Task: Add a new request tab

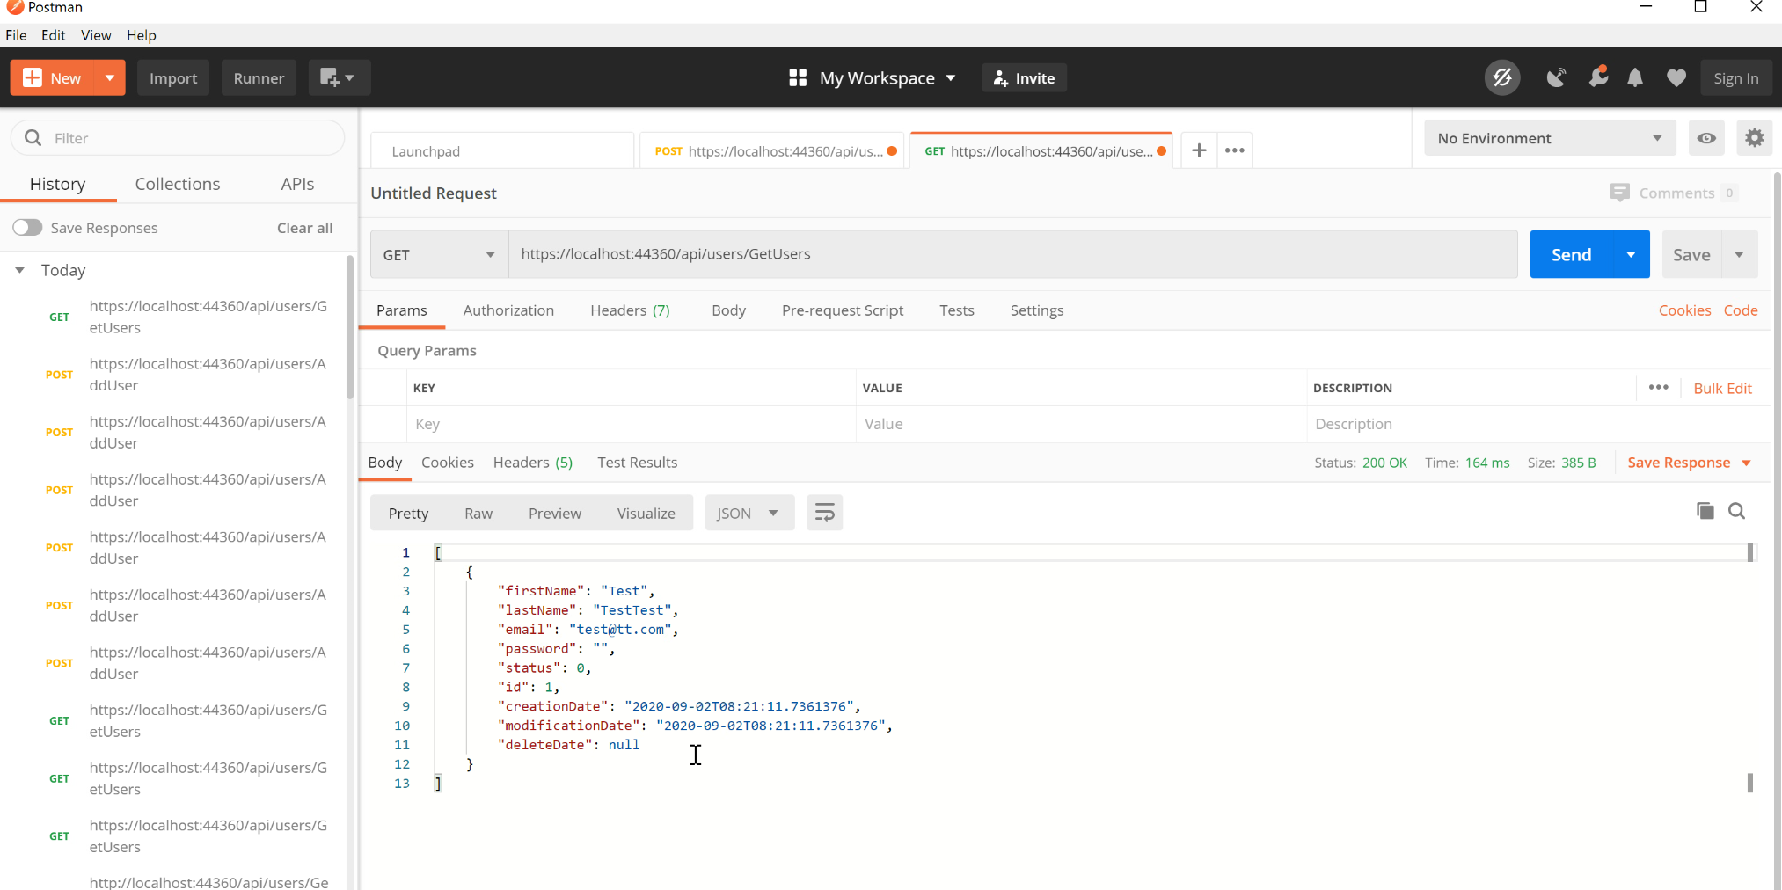Action: [1199, 150]
